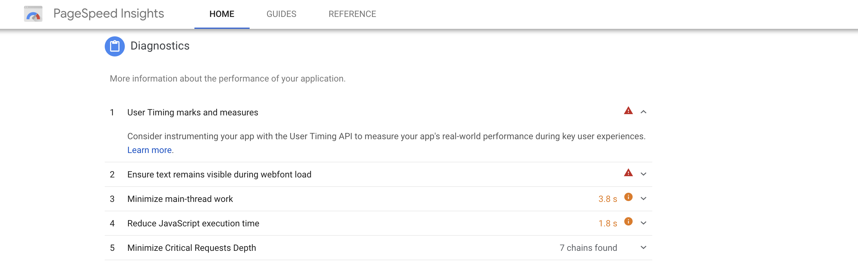This screenshot has height=269, width=858.
Task: Click orange info icon for JavaScript execution
Action: 628,222
